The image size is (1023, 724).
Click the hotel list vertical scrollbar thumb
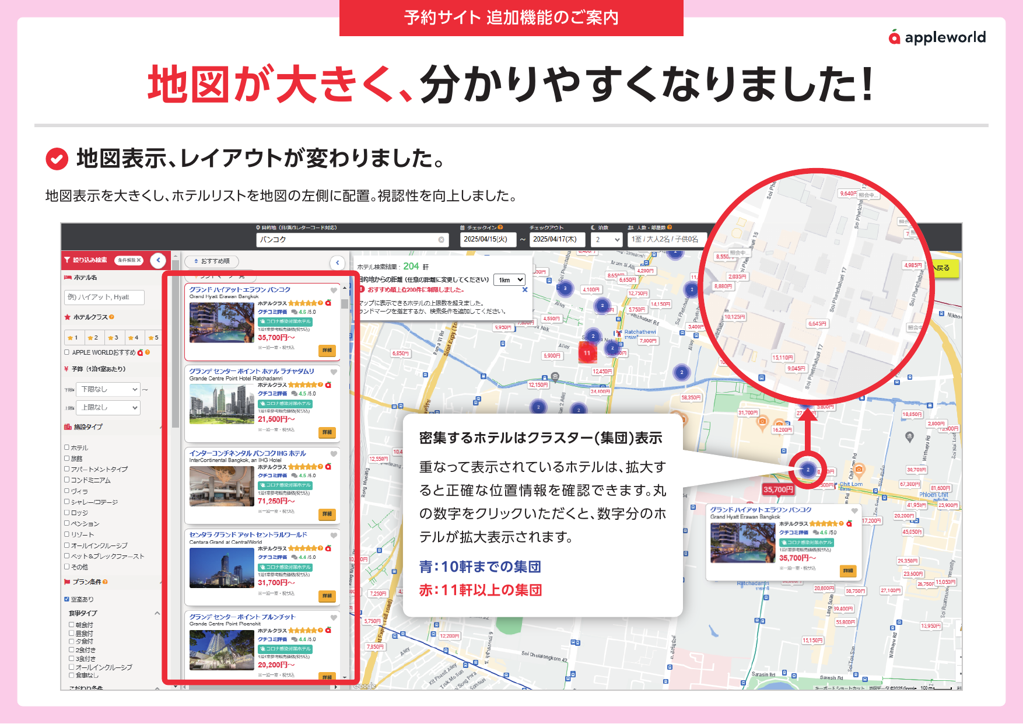pyautogui.click(x=345, y=304)
